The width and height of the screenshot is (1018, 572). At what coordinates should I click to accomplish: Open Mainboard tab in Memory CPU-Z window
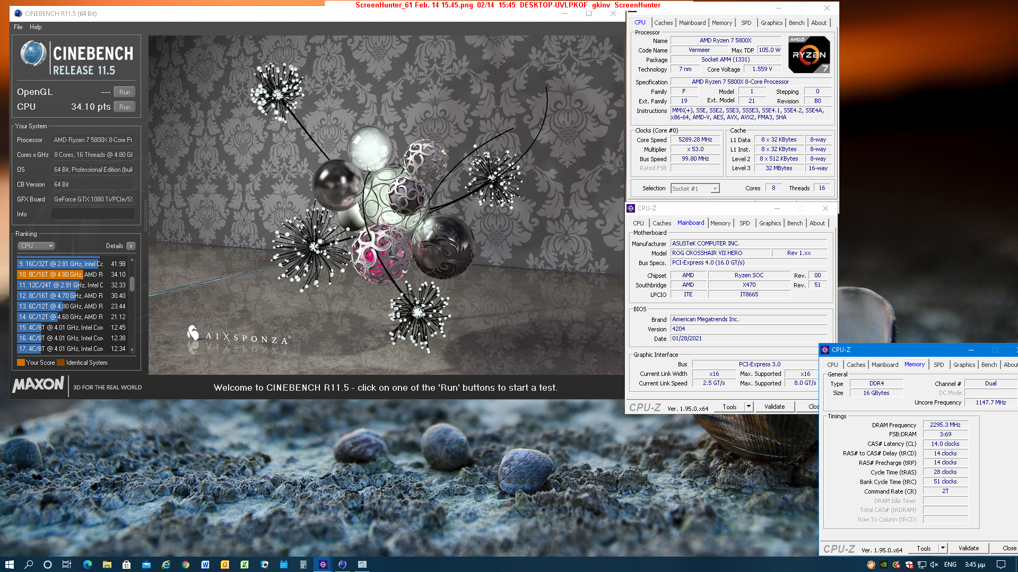click(x=885, y=365)
